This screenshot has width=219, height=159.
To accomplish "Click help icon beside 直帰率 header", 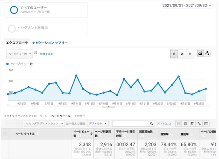I will [x=172, y=134].
